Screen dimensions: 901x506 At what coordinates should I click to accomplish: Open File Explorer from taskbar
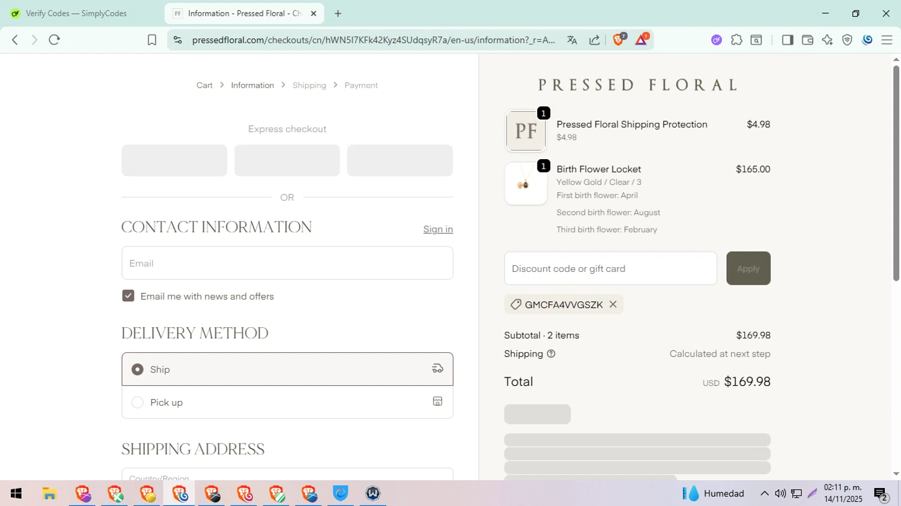coord(49,493)
